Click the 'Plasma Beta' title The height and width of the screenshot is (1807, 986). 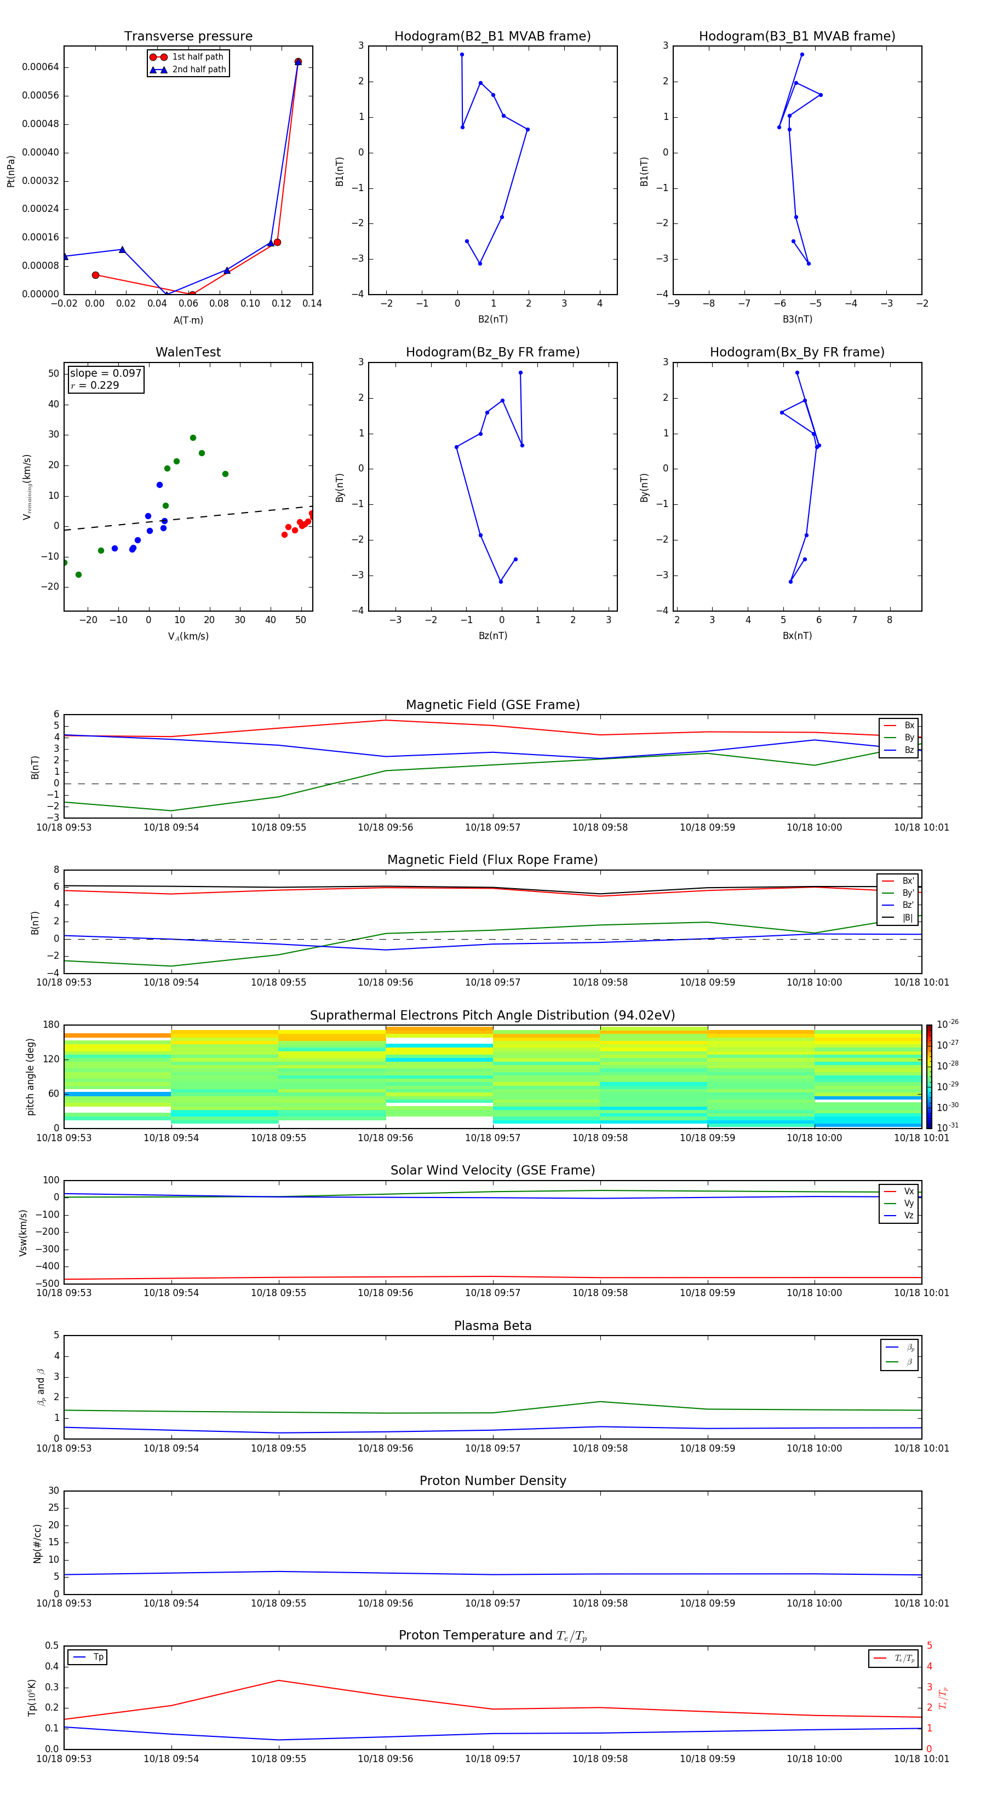coord(492,1326)
